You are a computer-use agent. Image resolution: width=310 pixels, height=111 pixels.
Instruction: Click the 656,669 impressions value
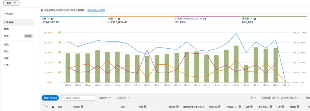tap(247, 22)
